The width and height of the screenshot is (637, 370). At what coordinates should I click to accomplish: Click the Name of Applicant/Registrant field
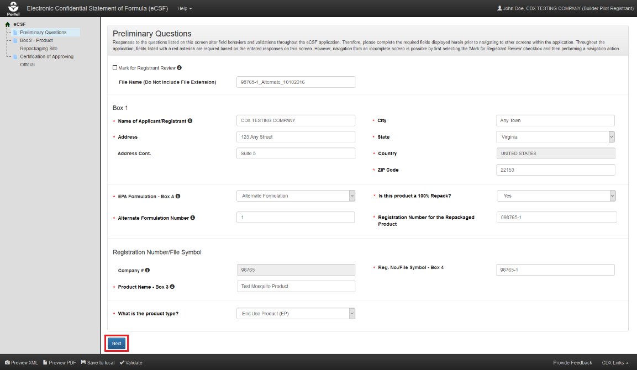(296, 120)
